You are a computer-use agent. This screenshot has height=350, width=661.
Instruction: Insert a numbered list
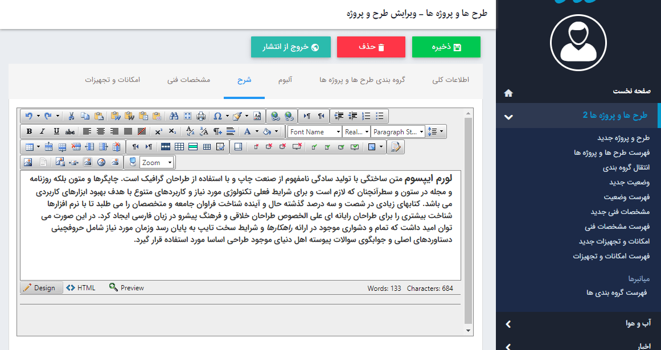point(366,116)
